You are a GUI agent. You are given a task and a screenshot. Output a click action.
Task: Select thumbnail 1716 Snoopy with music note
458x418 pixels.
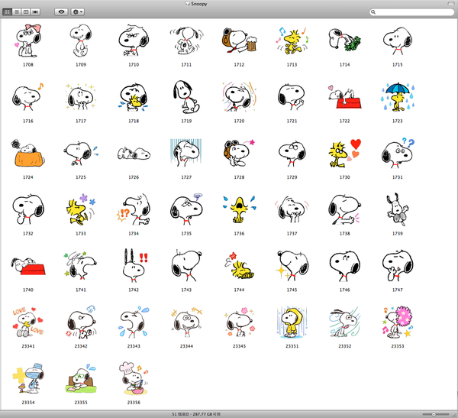(x=28, y=97)
